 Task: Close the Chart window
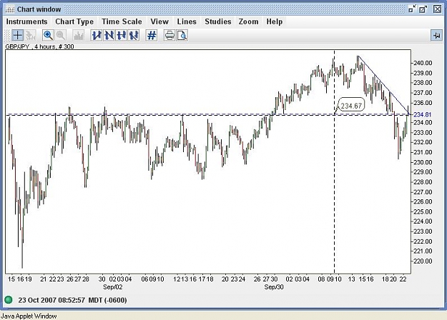coord(437,9)
